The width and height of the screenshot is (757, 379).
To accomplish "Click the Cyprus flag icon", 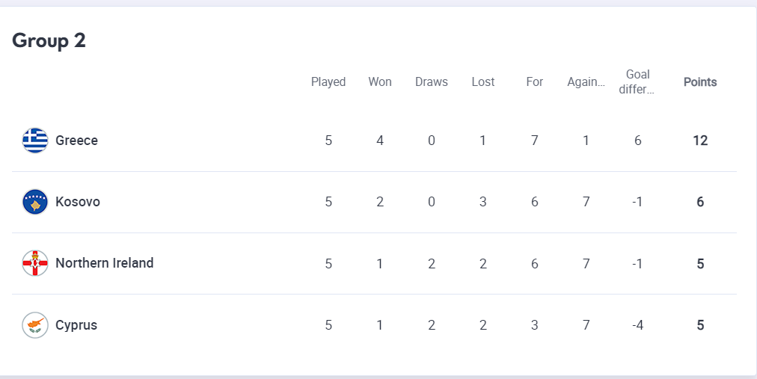I will [x=35, y=325].
